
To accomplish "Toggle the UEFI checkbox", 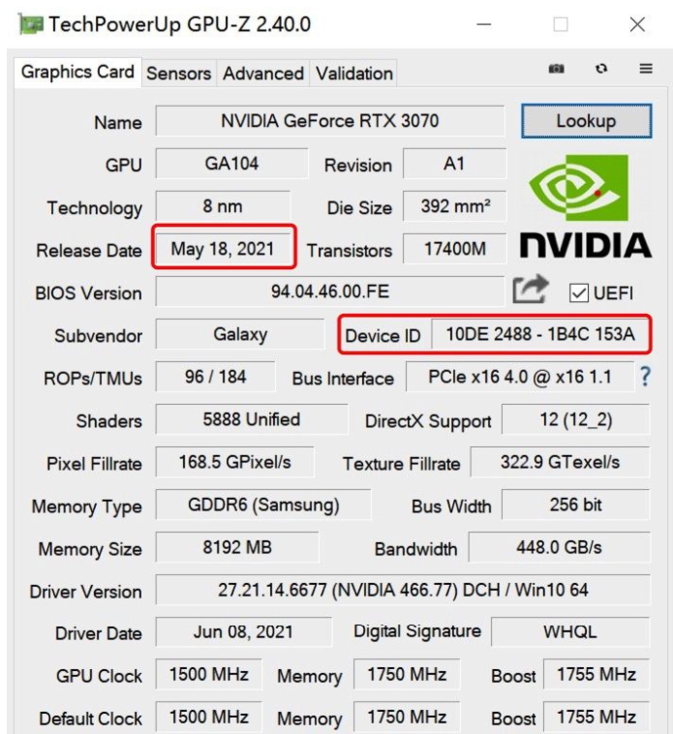I will coord(579,292).
